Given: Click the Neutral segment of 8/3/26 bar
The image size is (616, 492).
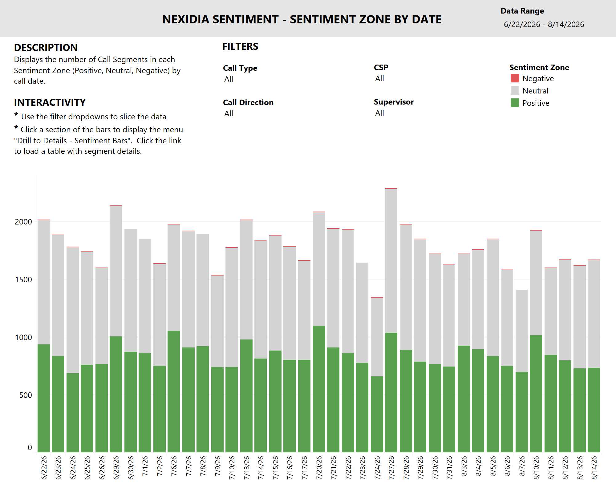Looking at the screenshot, I should point(464,300).
